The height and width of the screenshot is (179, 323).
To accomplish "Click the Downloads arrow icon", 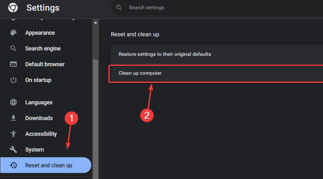I will 13,118.
